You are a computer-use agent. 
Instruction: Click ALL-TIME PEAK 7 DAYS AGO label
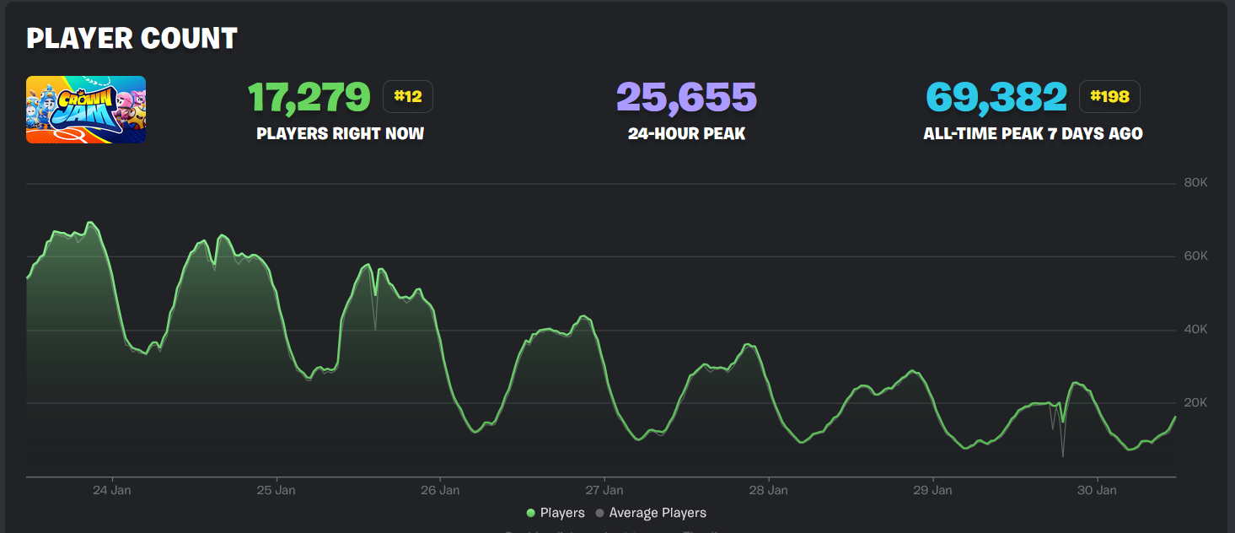[1034, 134]
